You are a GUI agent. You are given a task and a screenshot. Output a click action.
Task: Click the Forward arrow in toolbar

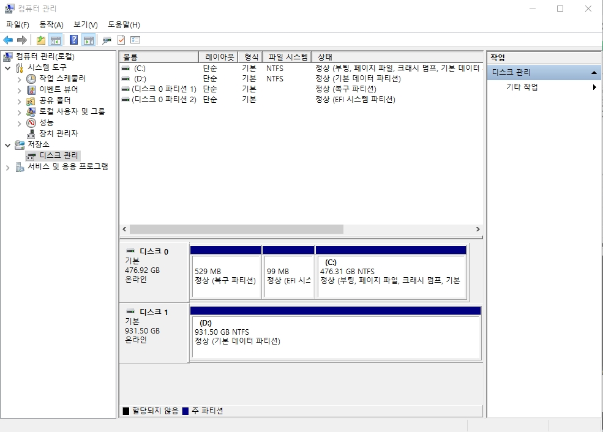[x=22, y=40]
